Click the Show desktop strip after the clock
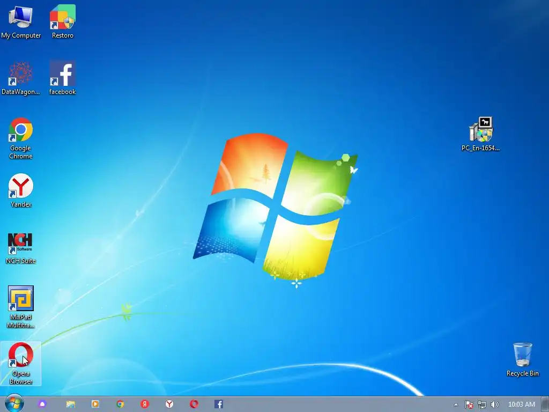549x412 pixels. pyautogui.click(x=545, y=404)
